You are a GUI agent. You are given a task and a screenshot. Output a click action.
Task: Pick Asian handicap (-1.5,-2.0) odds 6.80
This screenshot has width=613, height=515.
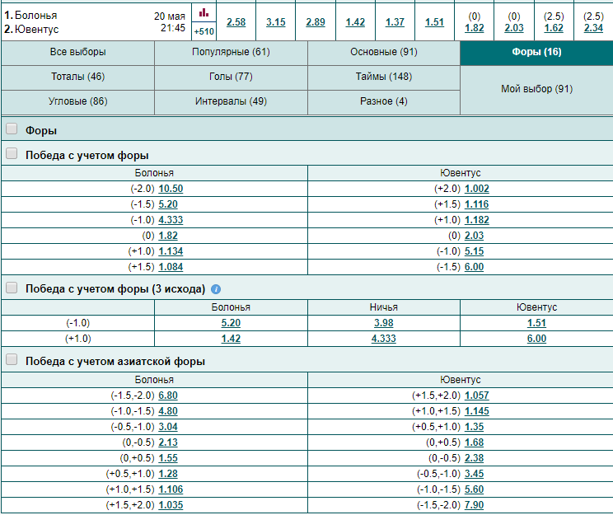point(168,396)
